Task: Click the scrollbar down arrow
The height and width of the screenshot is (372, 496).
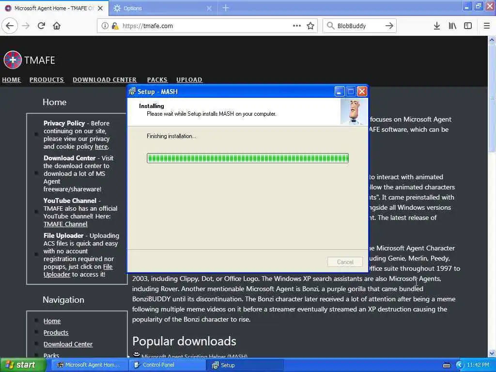Action: coord(492,353)
